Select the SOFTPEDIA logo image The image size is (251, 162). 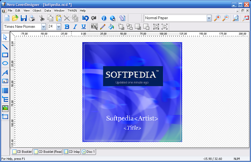point(133,76)
